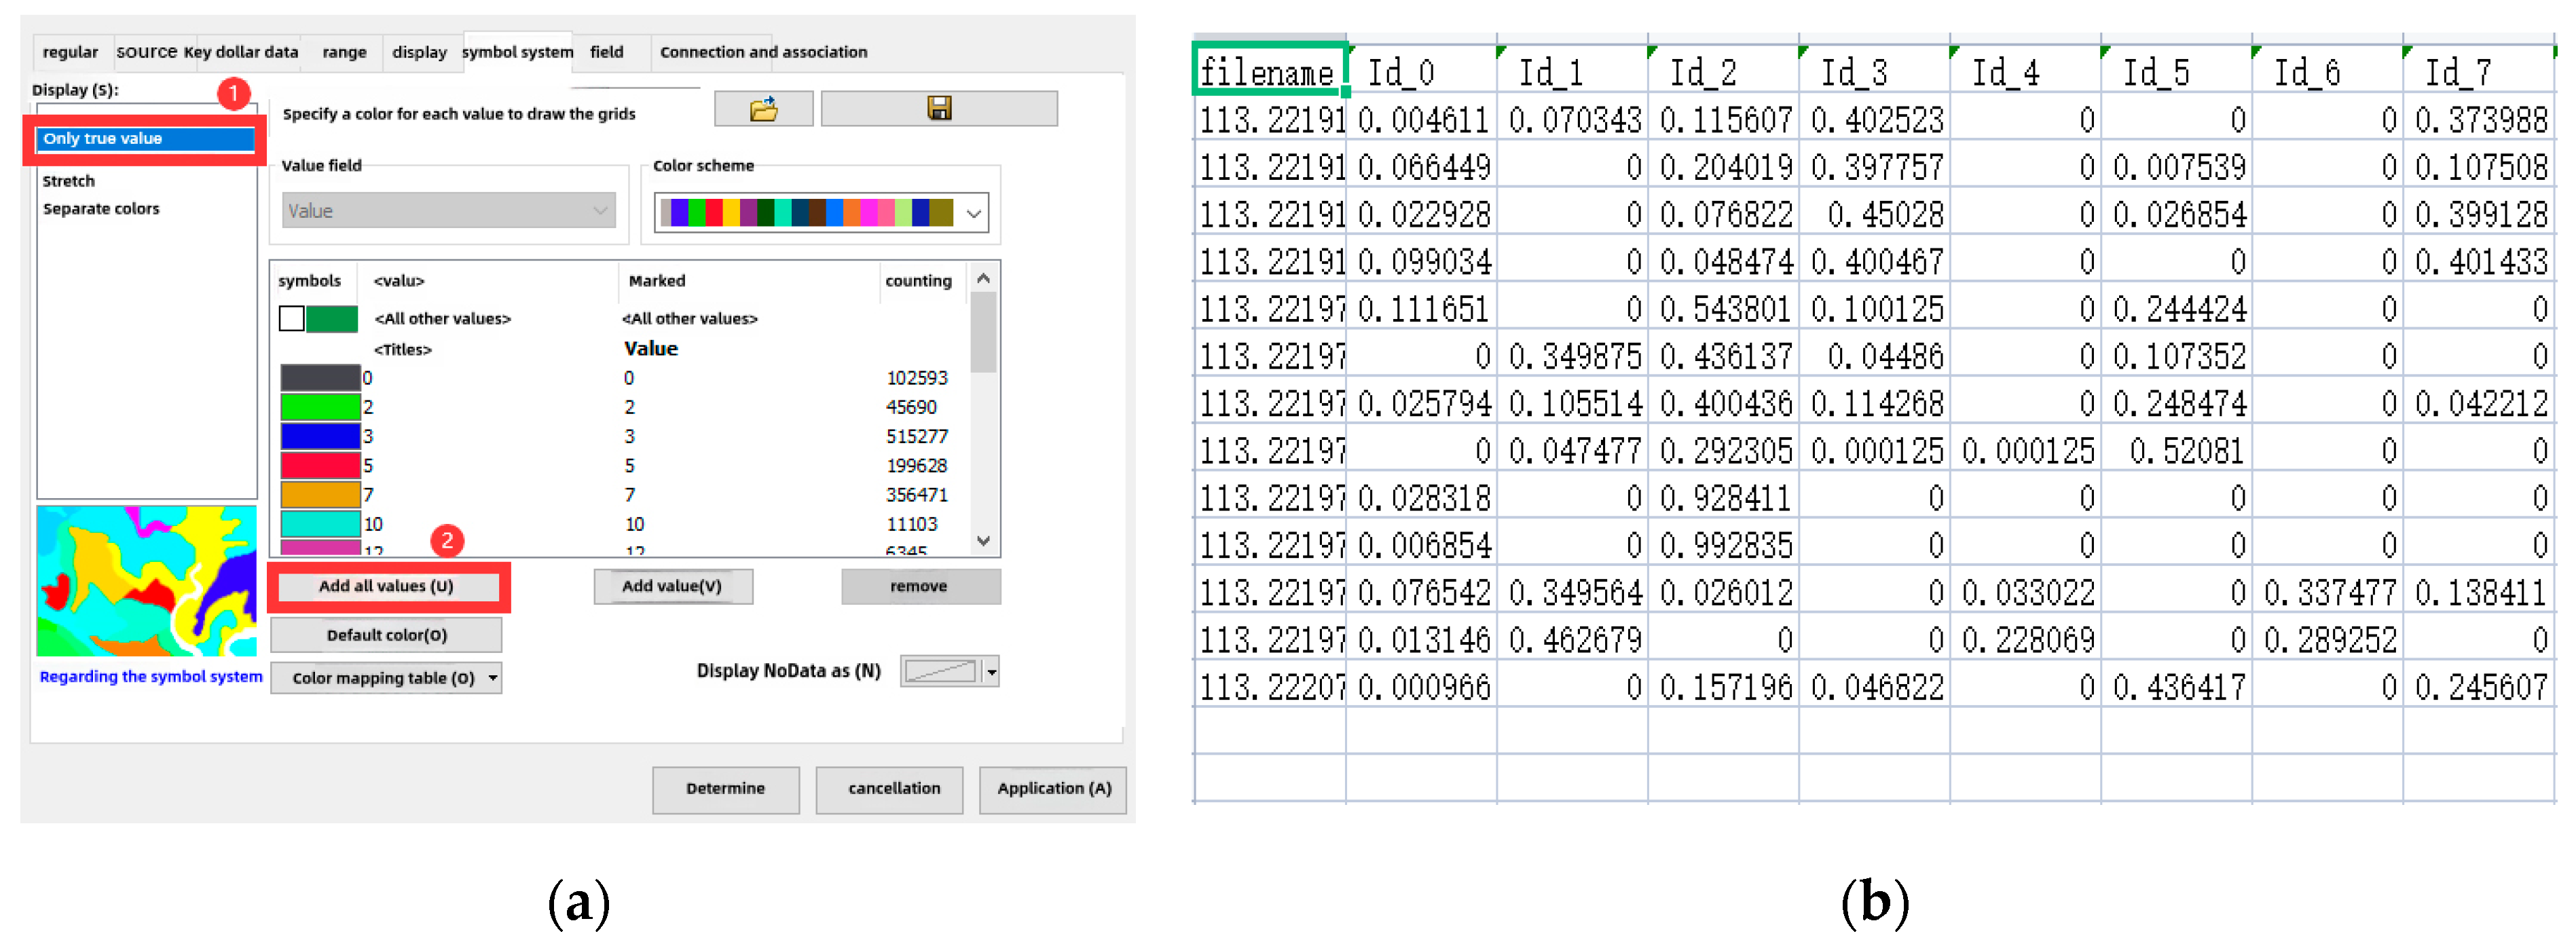Click the dark gray swatch for value 0
2576x940 pixels.
click(x=320, y=378)
